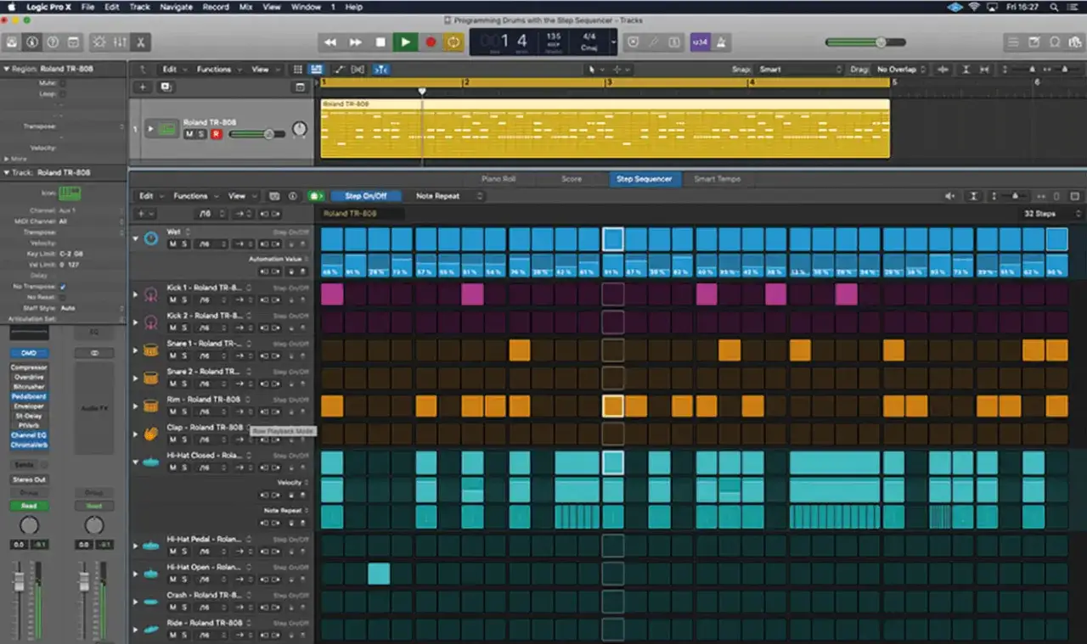Click the tempo display showing 135

[553, 39]
